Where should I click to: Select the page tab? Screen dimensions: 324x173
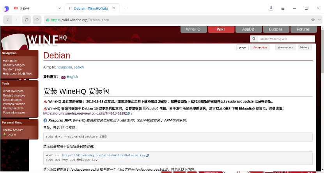[243, 47]
